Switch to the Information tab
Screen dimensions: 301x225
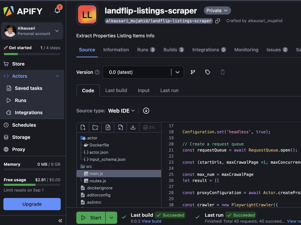116,50
